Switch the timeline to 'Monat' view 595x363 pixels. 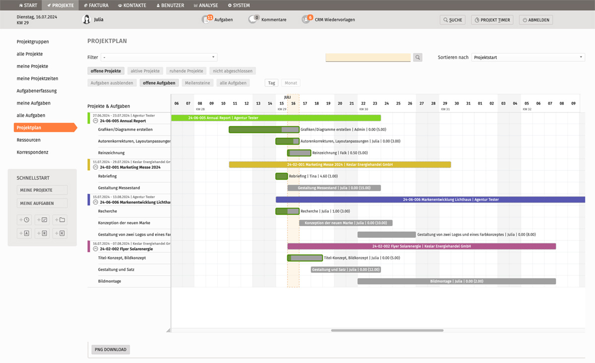[290, 82]
